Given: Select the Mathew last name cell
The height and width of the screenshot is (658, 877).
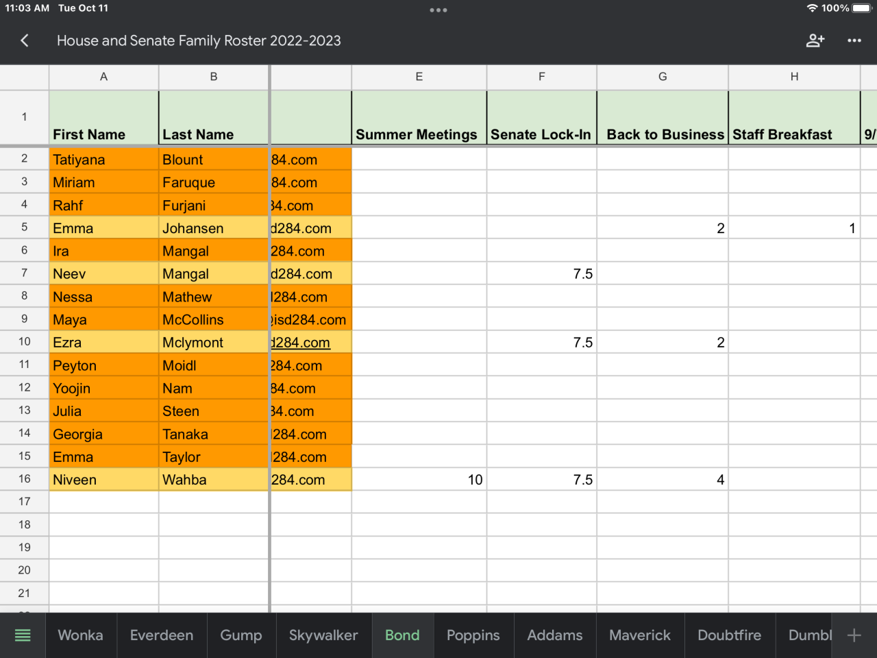Looking at the screenshot, I should coord(214,297).
